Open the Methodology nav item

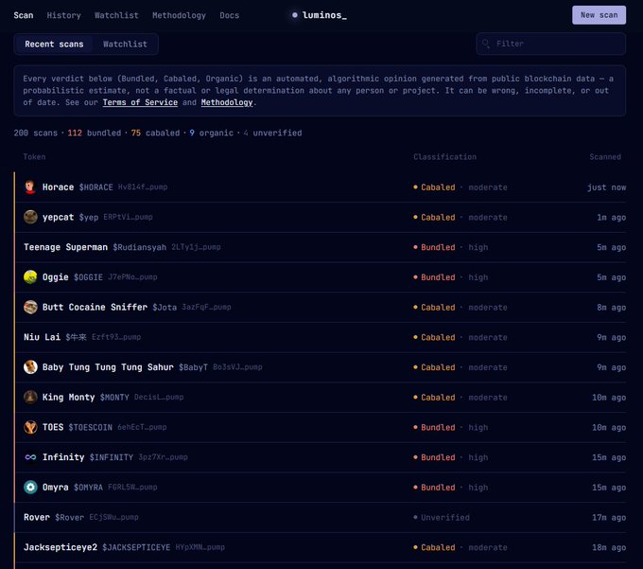click(179, 15)
